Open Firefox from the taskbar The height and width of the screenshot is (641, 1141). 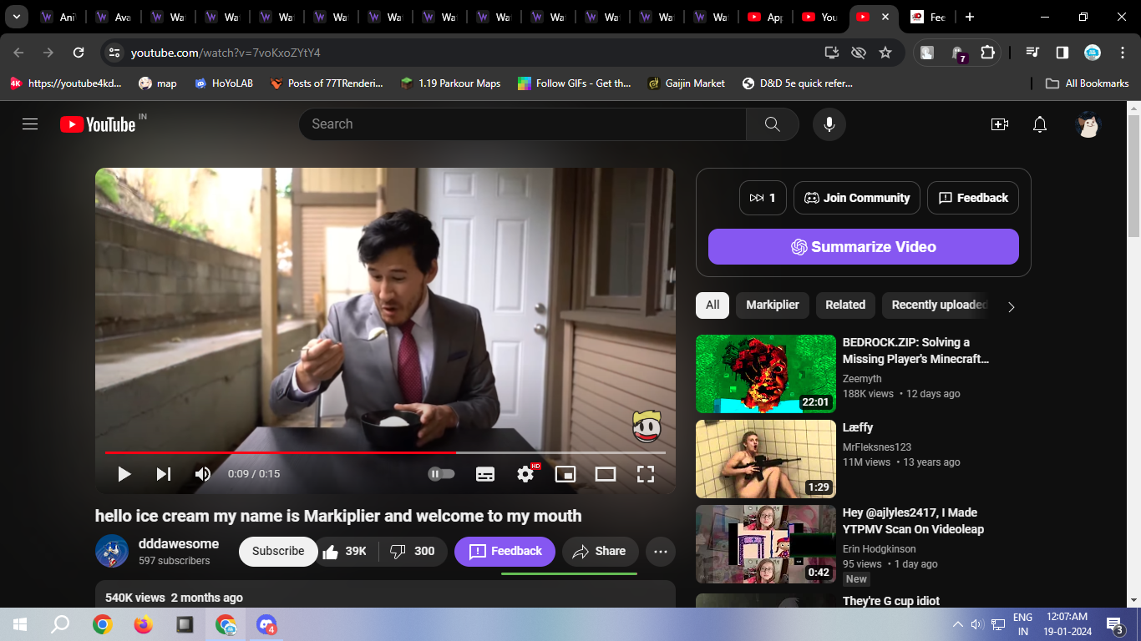click(144, 624)
